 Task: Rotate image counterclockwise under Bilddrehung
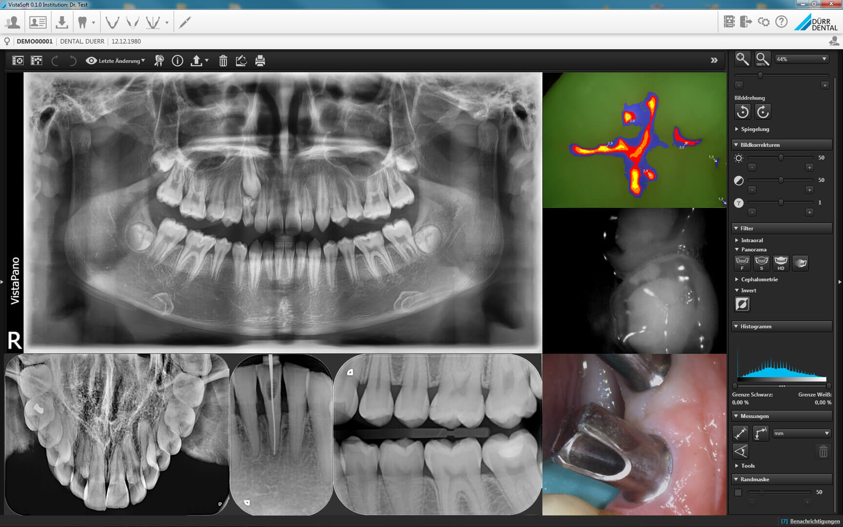coord(743,112)
